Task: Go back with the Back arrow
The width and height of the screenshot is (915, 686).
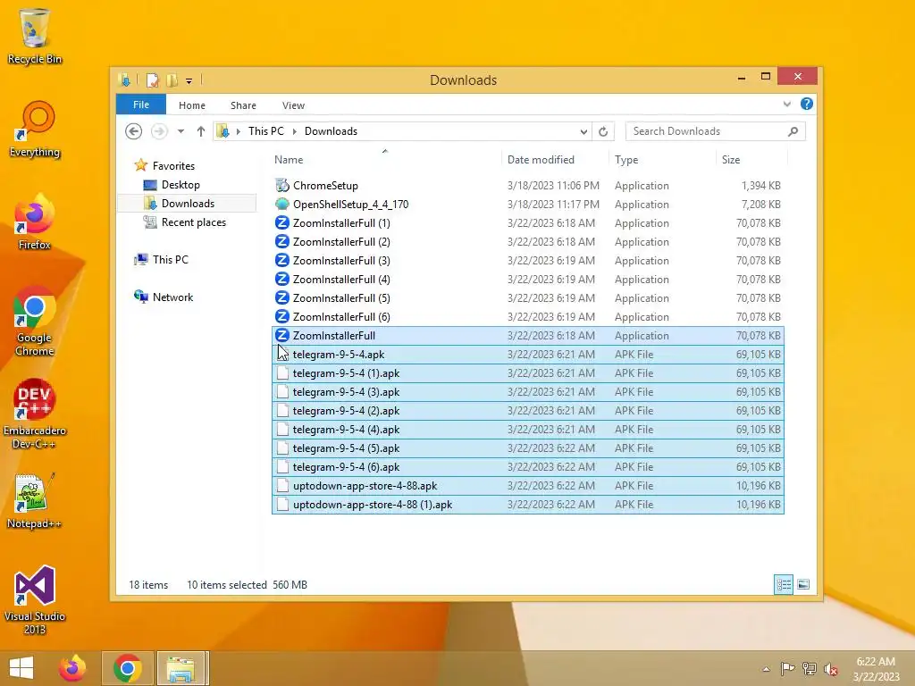Action: click(x=134, y=131)
